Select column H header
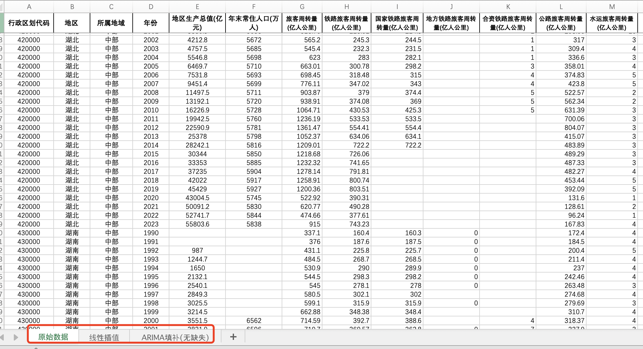This screenshot has width=643, height=349. (347, 7)
